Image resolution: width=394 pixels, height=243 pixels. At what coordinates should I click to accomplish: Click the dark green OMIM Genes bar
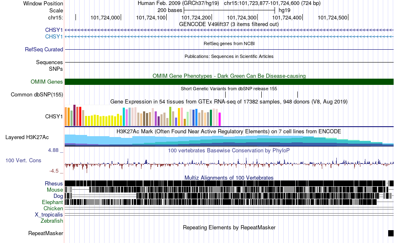[x=229, y=82]
